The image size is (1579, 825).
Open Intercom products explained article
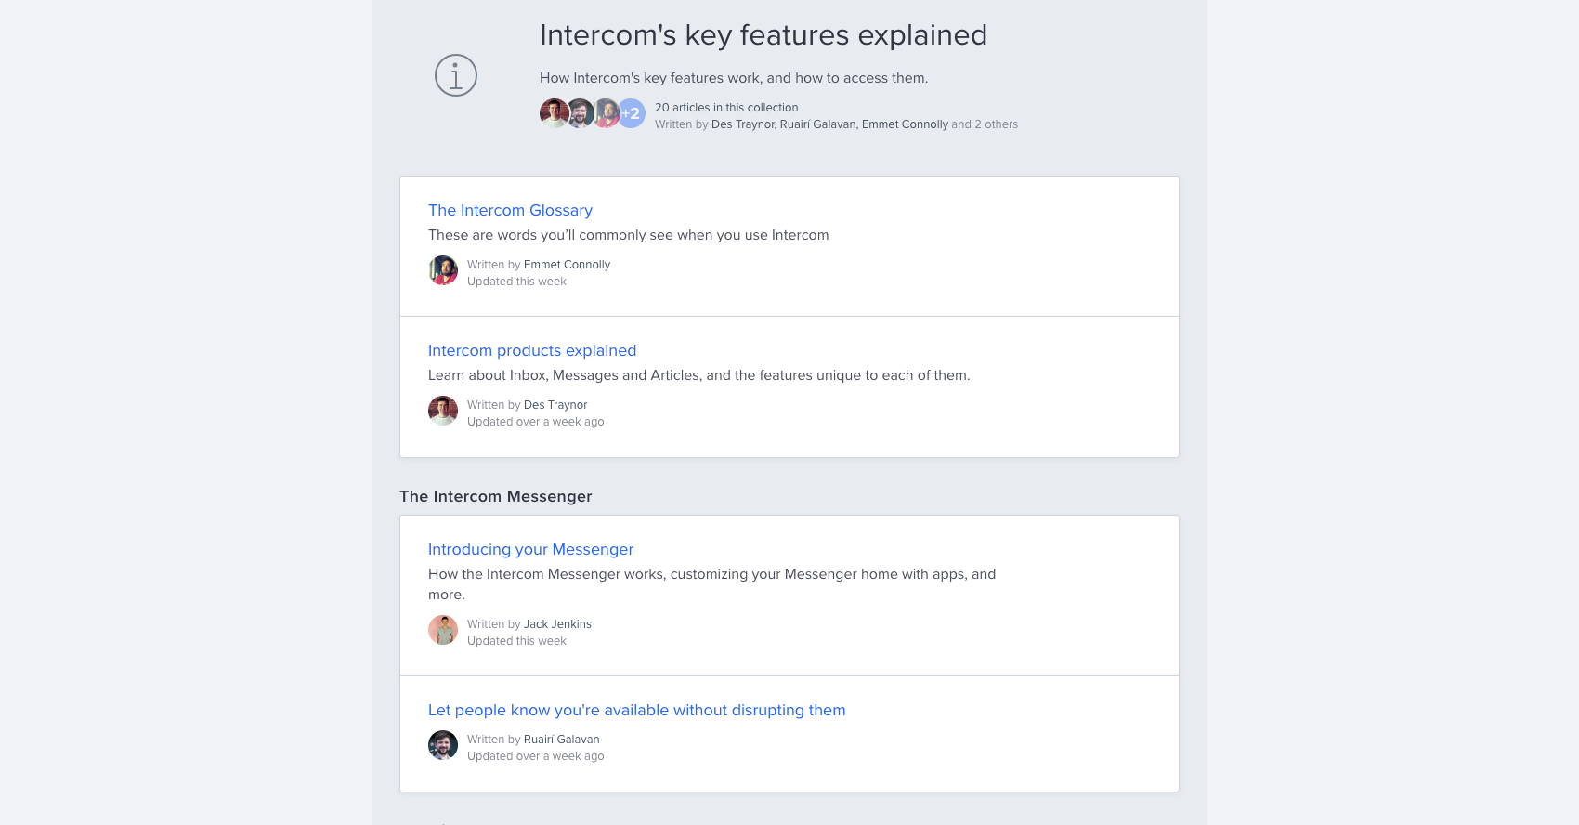532,350
